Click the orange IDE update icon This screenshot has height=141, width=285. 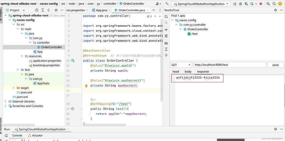(x=280, y=4)
